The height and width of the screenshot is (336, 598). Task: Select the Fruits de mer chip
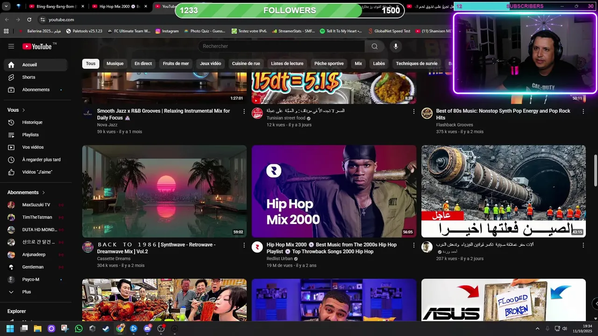coord(176,63)
